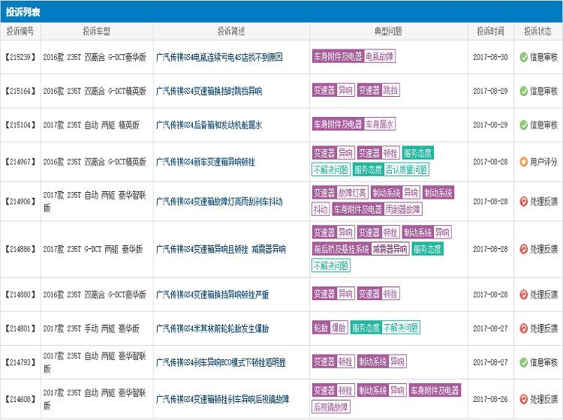Viewport: 563px width, 420px height.
Task: Click red status icon in row 214608
Action: 523,399
